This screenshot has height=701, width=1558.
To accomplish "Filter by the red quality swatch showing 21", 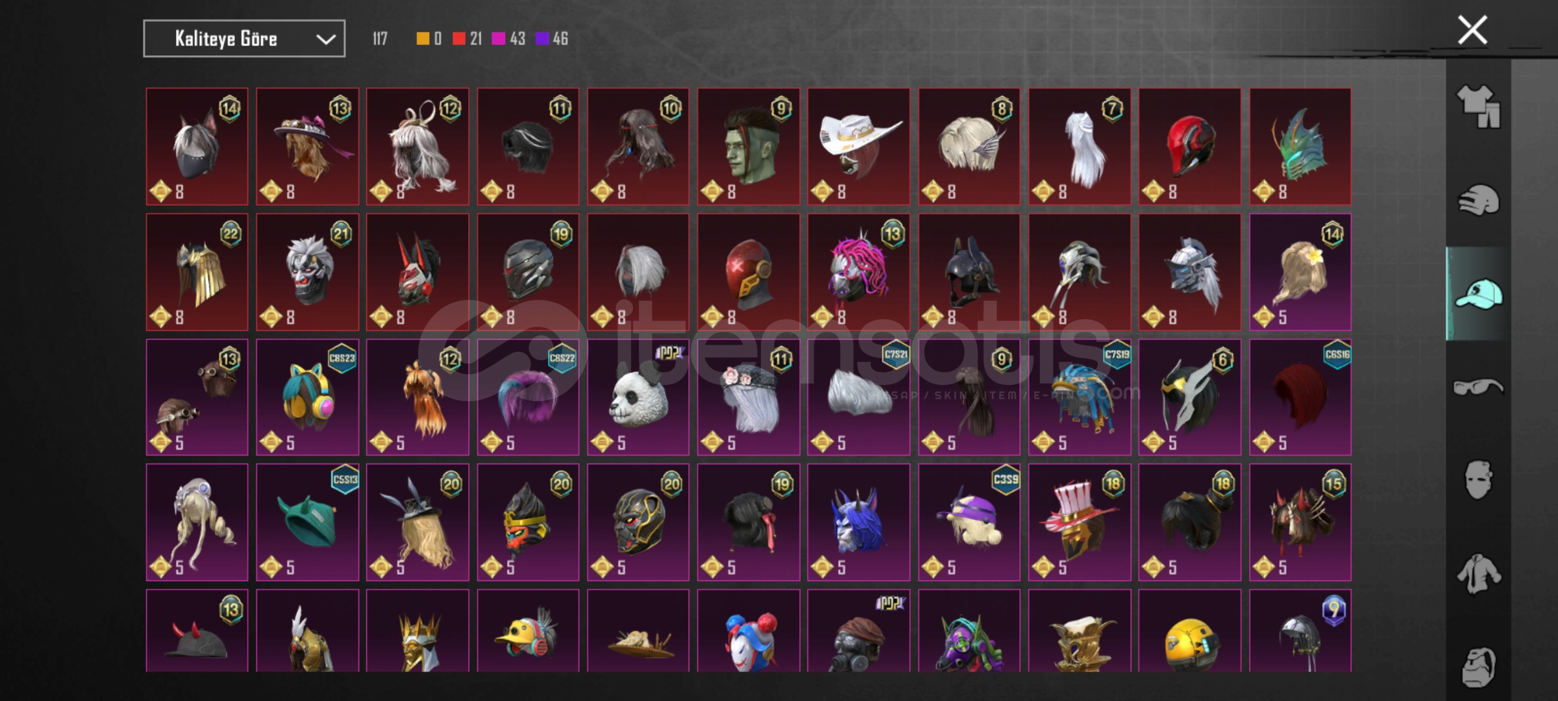I will coord(467,39).
